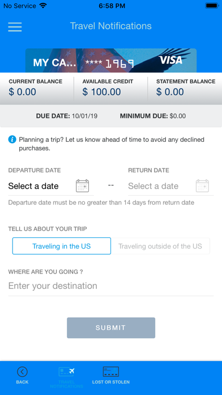Tap the MY CA... card banner
The width and height of the screenshot is (222, 395).
(x=111, y=61)
